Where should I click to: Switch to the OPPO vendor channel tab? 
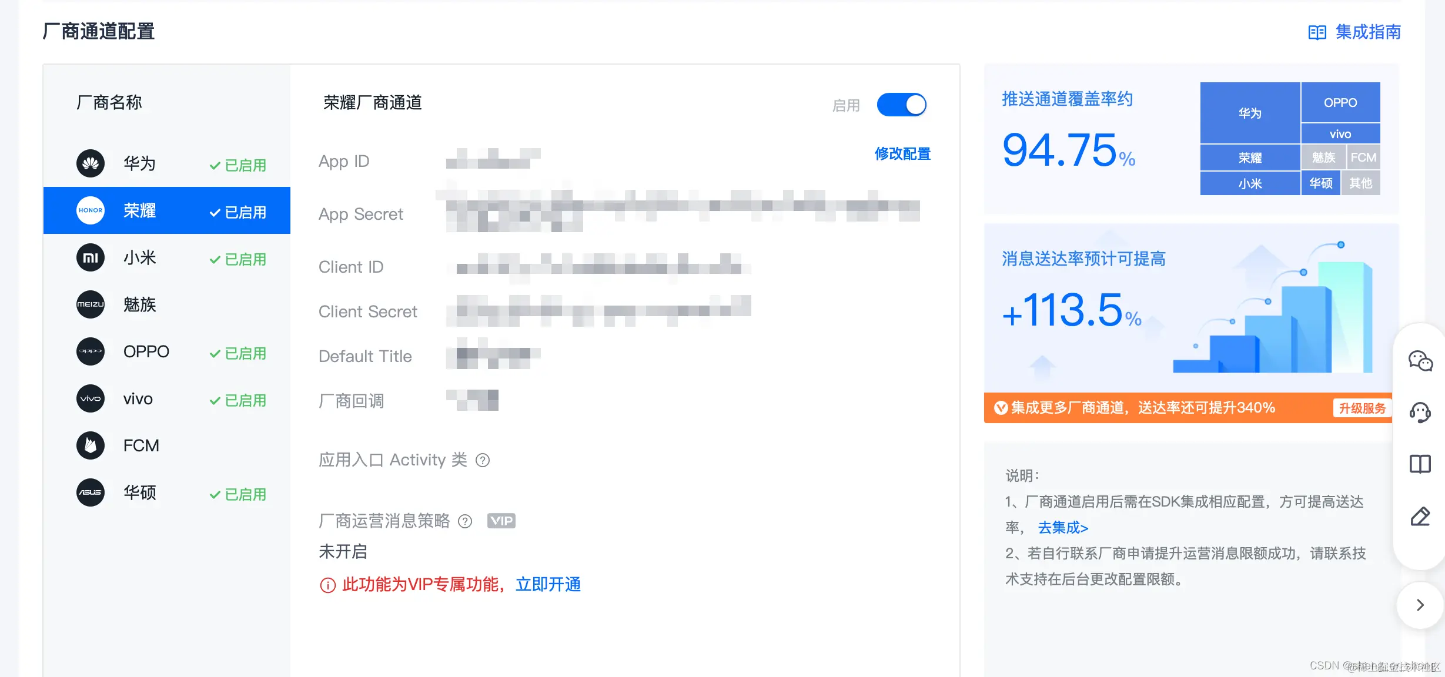[x=146, y=351]
